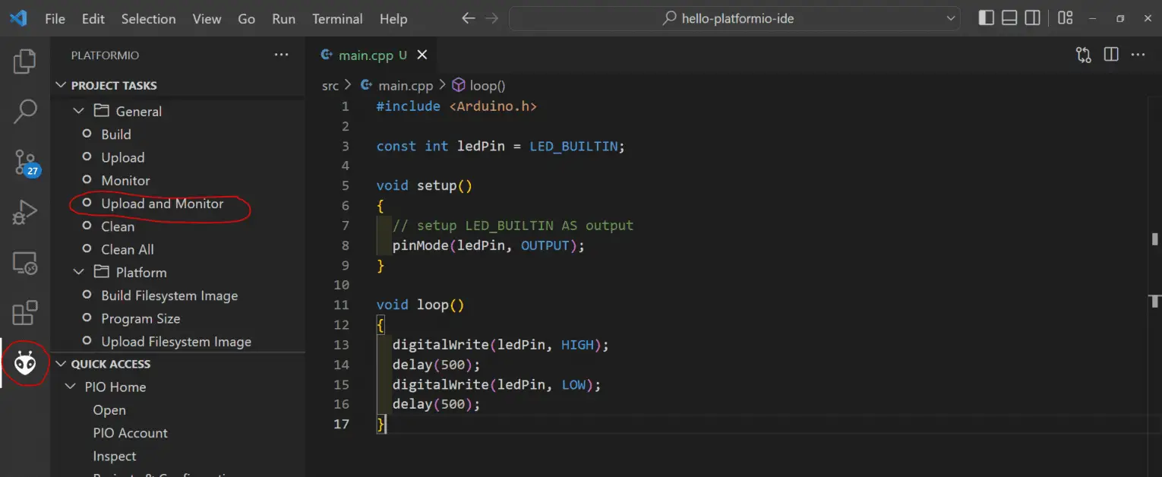The height and width of the screenshot is (477, 1162).
Task: Open the Search view icon
Action: click(25, 111)
